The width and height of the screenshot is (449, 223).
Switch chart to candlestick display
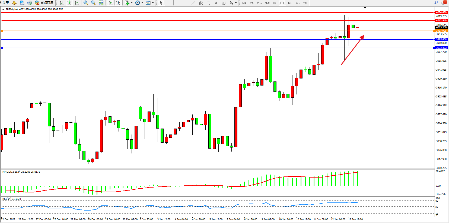click(x=69, y=3)
